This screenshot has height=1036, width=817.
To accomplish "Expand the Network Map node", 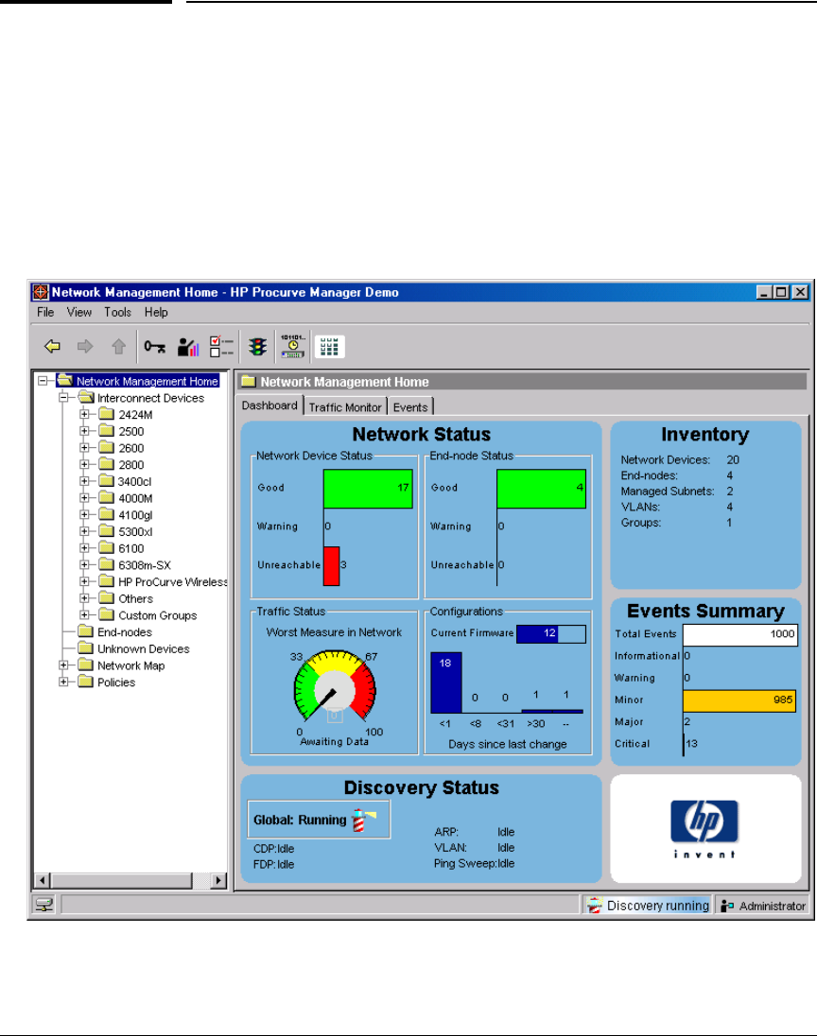I will (64, 665).
